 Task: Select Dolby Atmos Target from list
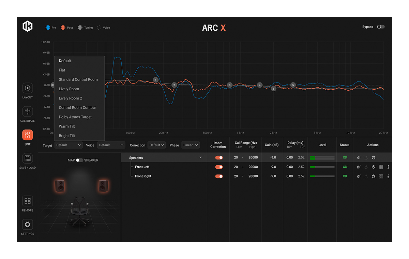pos(75,117)
